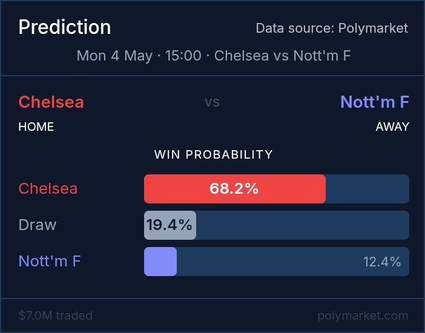Click the bold purple Nott'm F team name
This screenshot has height=333, width=425.
[375, 102]
